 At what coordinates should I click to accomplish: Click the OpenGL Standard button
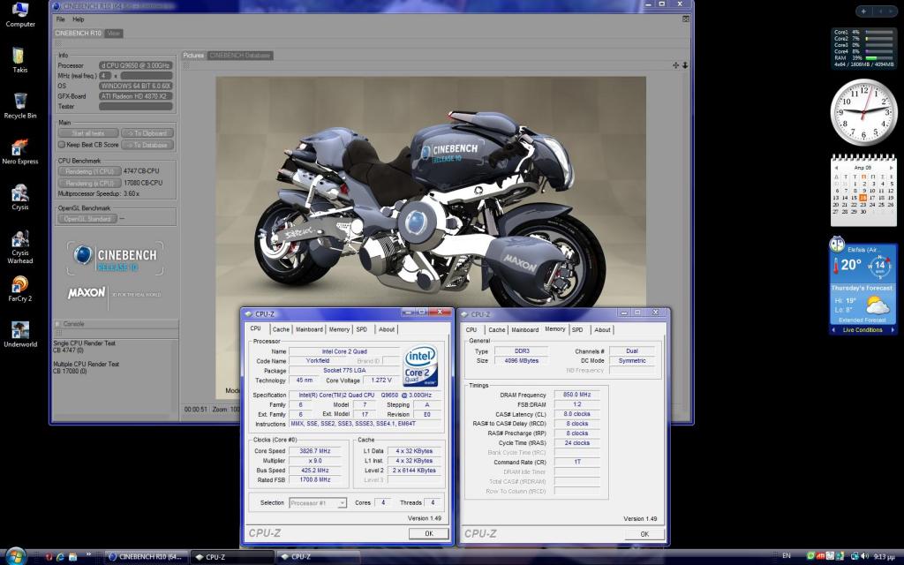(87, 219)
